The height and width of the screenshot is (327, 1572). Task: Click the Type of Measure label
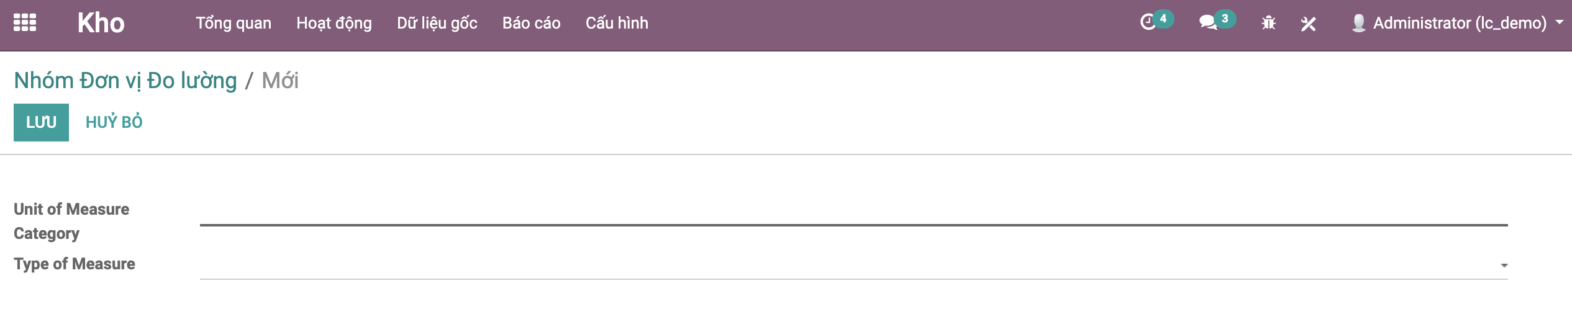click(x=75, y=264)
